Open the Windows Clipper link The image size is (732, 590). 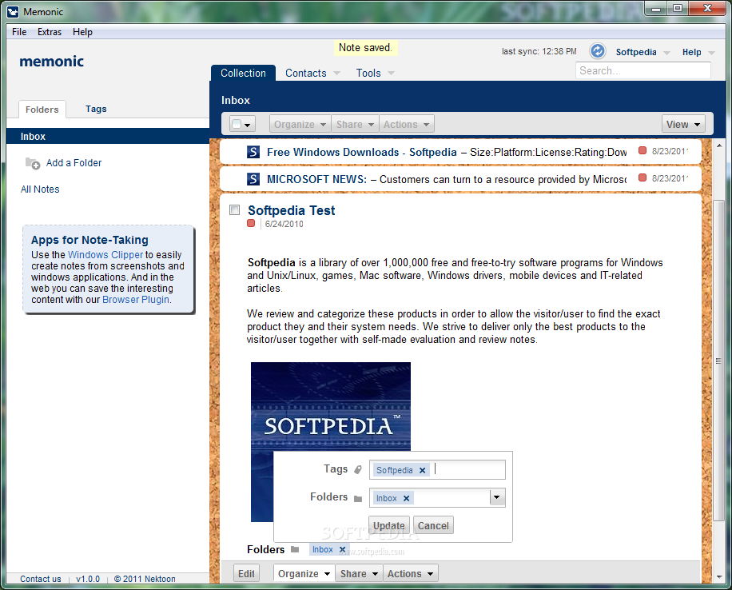point(105,254)
